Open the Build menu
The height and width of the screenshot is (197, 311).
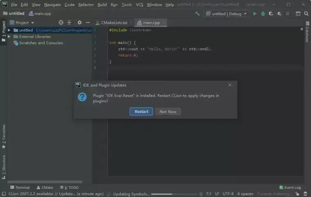pos(102,5)
